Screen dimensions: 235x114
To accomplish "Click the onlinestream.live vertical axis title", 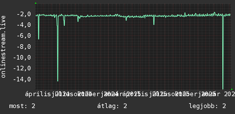I will [x=3, y=47].
